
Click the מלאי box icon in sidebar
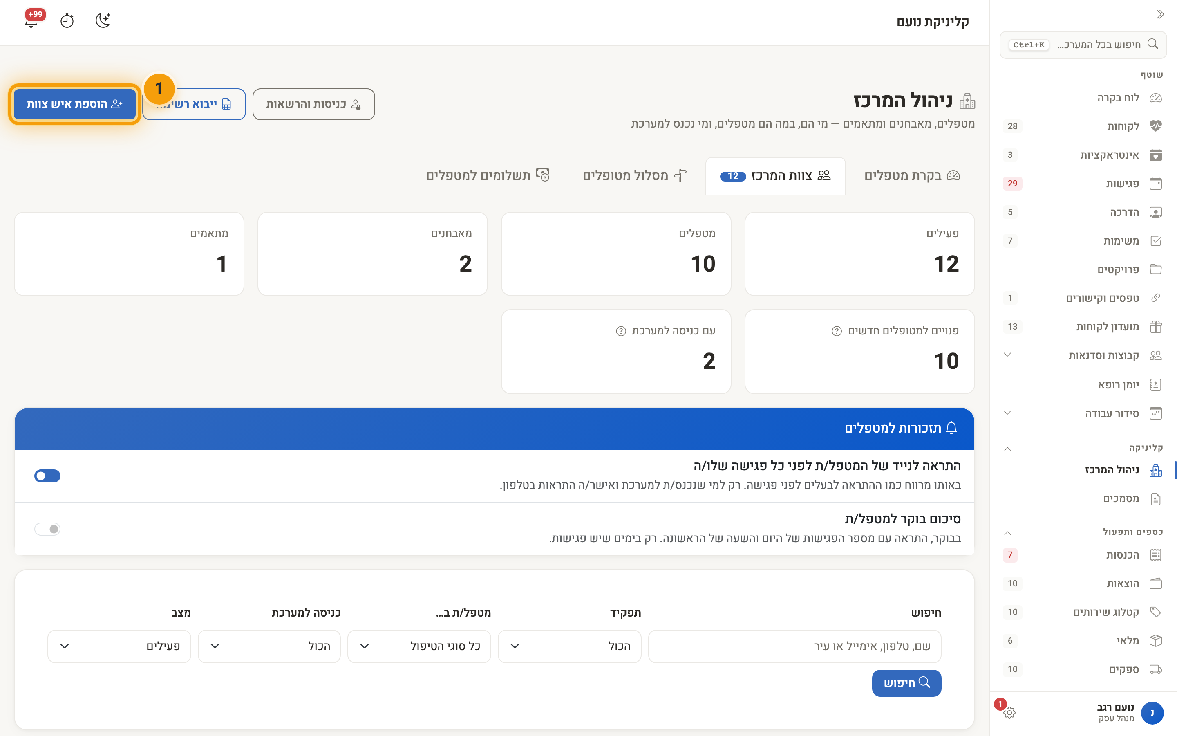(x=1156, y=641)
